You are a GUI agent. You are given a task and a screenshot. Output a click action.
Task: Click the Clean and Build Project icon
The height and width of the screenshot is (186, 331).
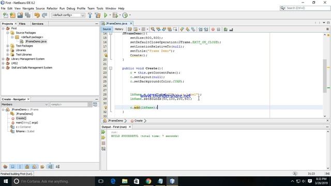[98, 15]
